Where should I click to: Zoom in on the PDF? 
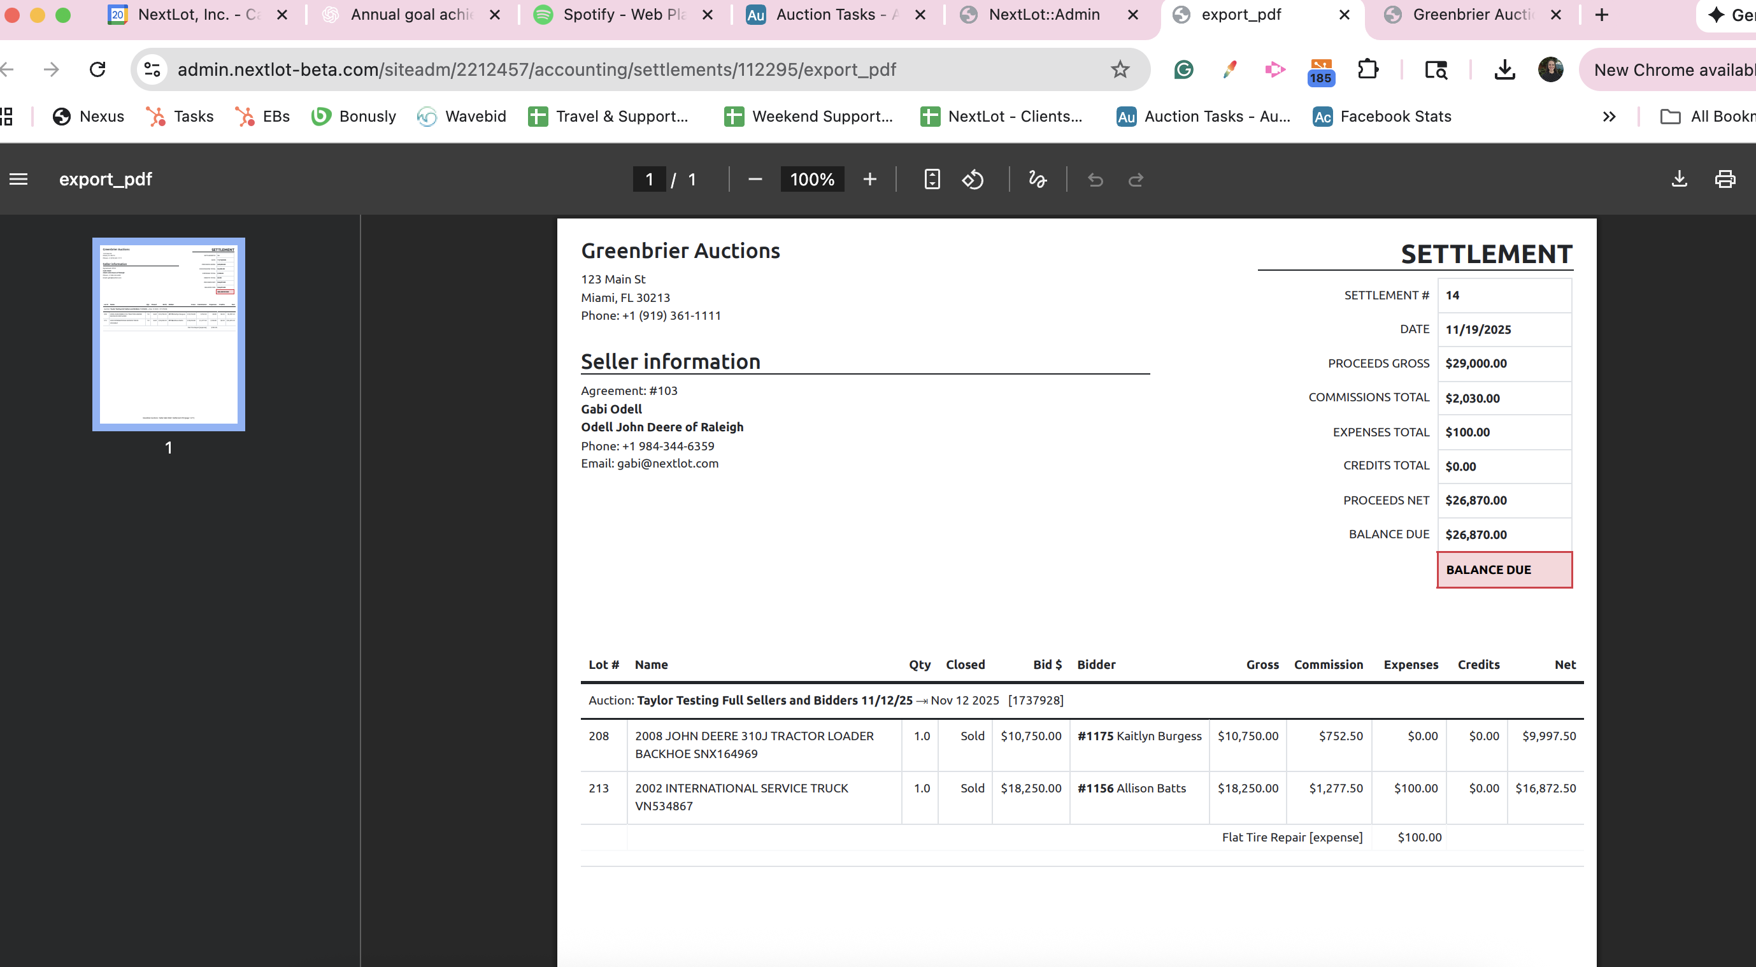tap(870, 180)
